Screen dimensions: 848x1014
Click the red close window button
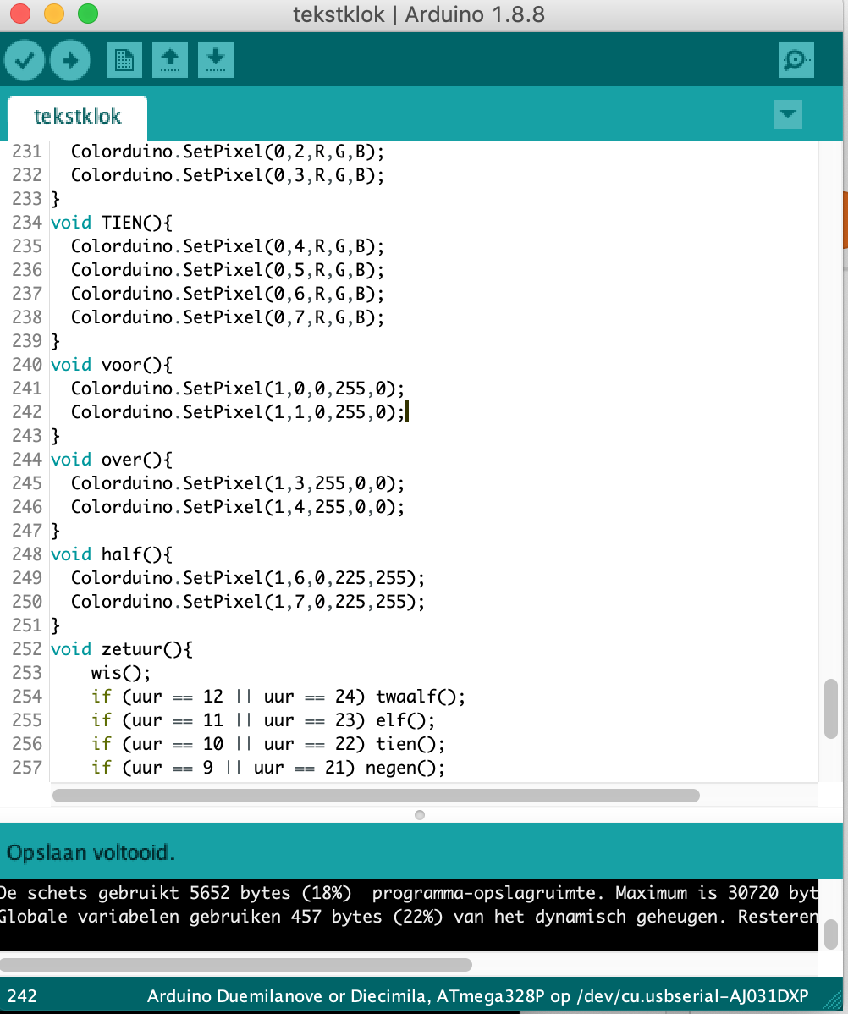(20, 14)
